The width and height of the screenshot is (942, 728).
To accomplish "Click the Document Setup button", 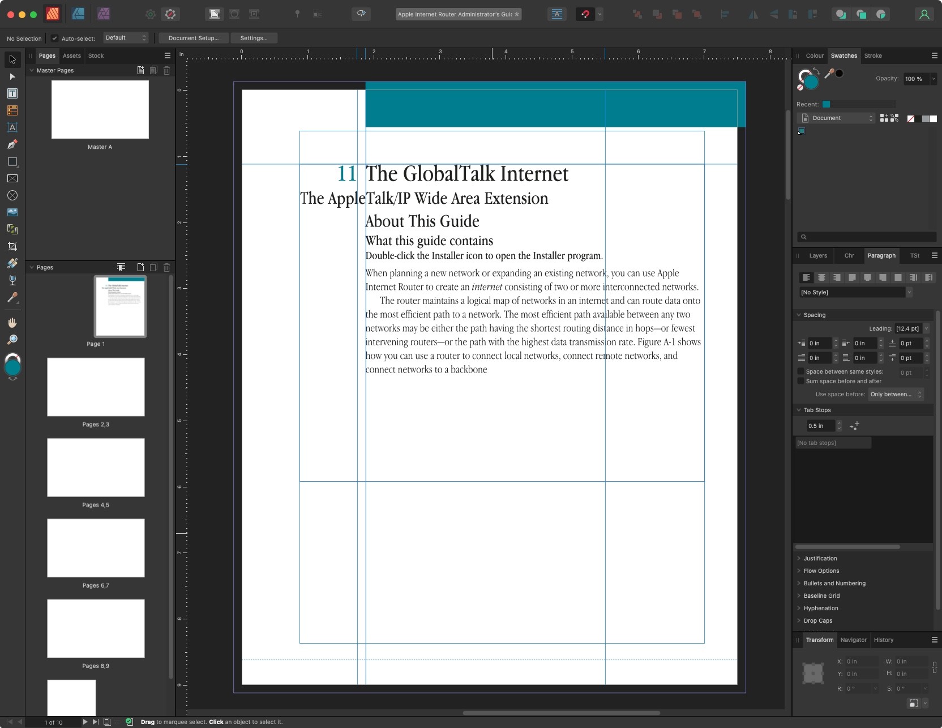I will click(x=194, y=38).
